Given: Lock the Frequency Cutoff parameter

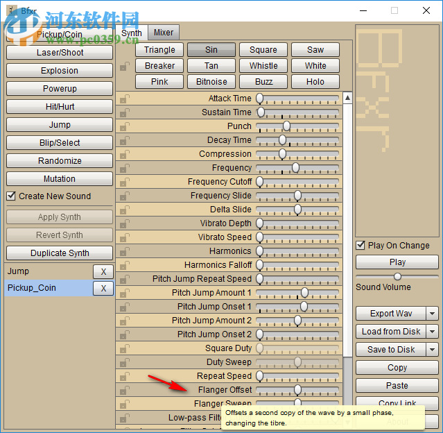Looking at the screenshot, I should coord(125,182).
